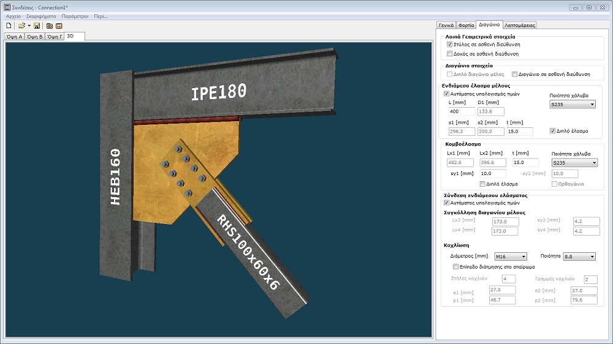The height and width of the screenshot is (344, 613).
Task: Click the last orange toolbar icon
Action: click(x=59, y=26)
